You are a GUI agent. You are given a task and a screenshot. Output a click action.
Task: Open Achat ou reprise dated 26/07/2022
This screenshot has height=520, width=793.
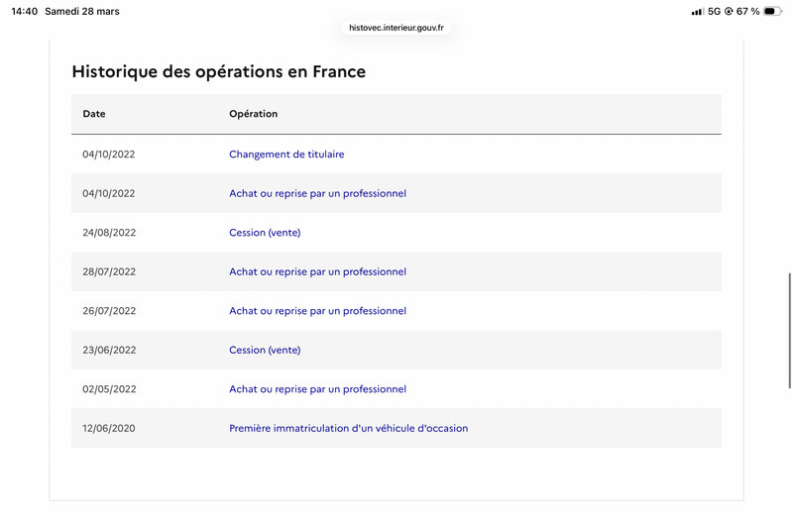317,311
